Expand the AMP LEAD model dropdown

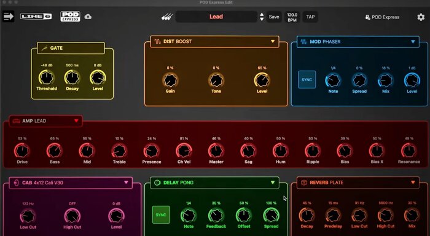76,120
